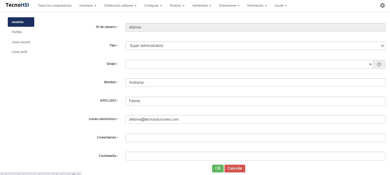Click the plus icon beside Grupo
The height and width of the screenshot is (175, 390).
coord(379,64)
